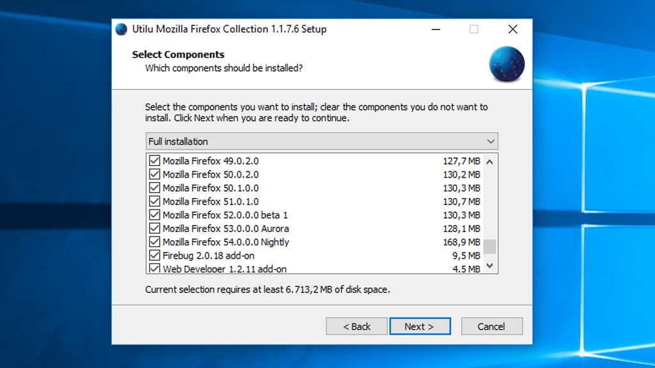Click the 9,5 MB size value

click(x=466, y=256)
